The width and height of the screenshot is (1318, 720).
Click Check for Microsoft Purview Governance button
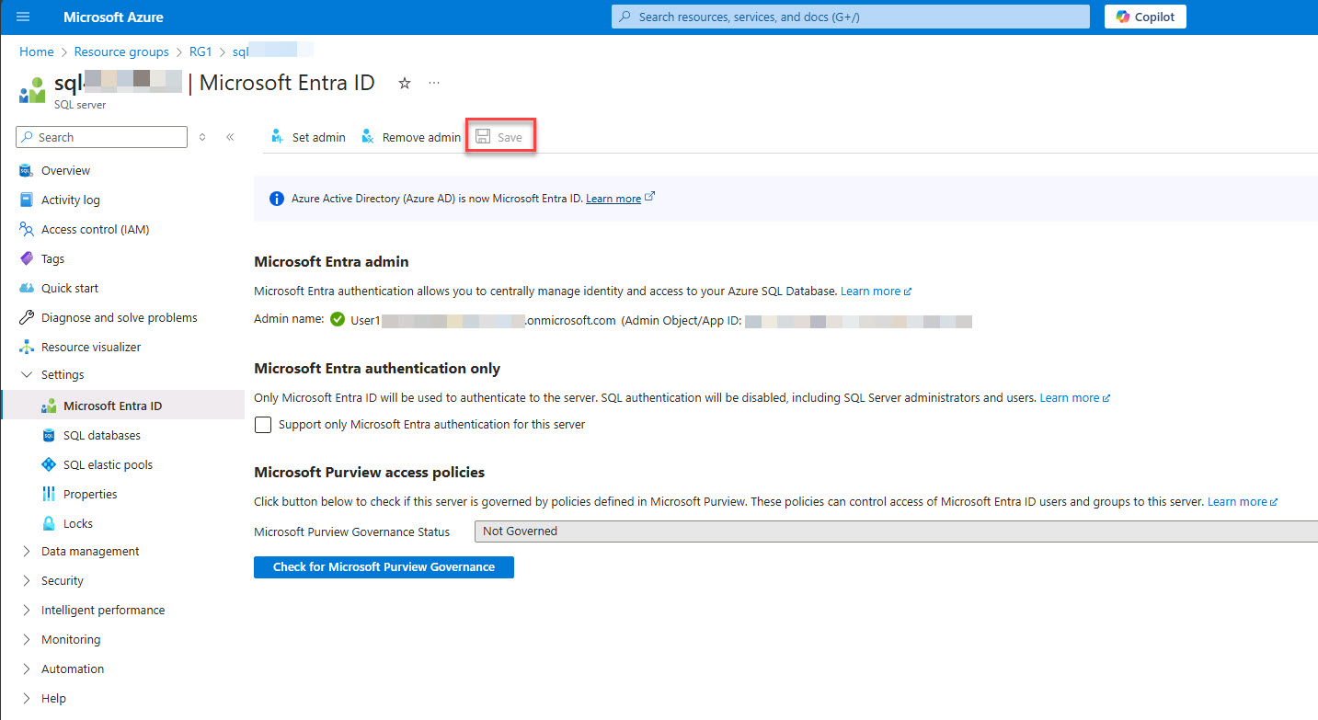pos(384,567)
